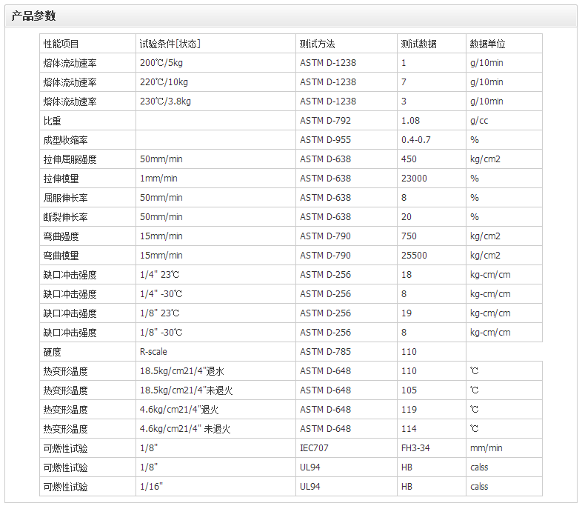Click HB in the 1/16" row
The image size is (582, 506).
click(x=431, y=487)
